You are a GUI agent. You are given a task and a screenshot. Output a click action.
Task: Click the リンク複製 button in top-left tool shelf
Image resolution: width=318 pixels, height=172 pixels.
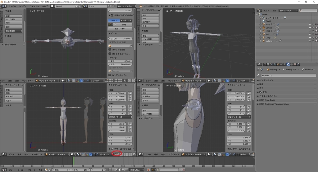click(13, 19)
